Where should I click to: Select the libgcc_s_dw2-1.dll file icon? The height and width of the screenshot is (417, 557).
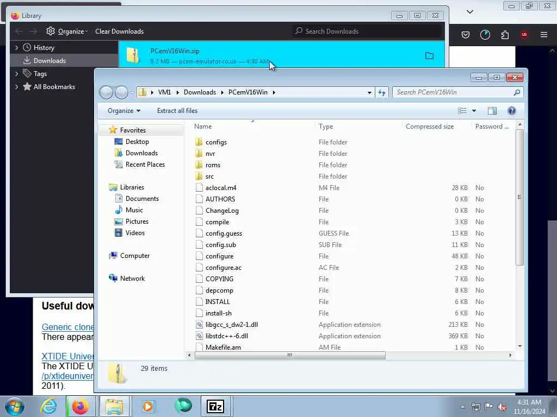point(199,325)
